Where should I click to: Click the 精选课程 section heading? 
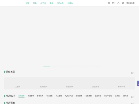[x=10, y=103]
